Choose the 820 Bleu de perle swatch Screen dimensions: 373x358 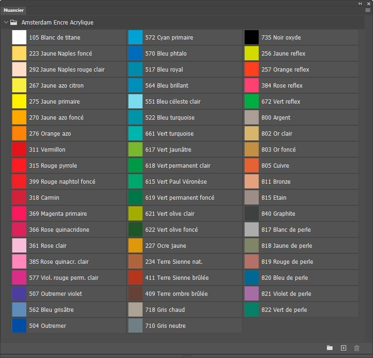tap(252, 277)
